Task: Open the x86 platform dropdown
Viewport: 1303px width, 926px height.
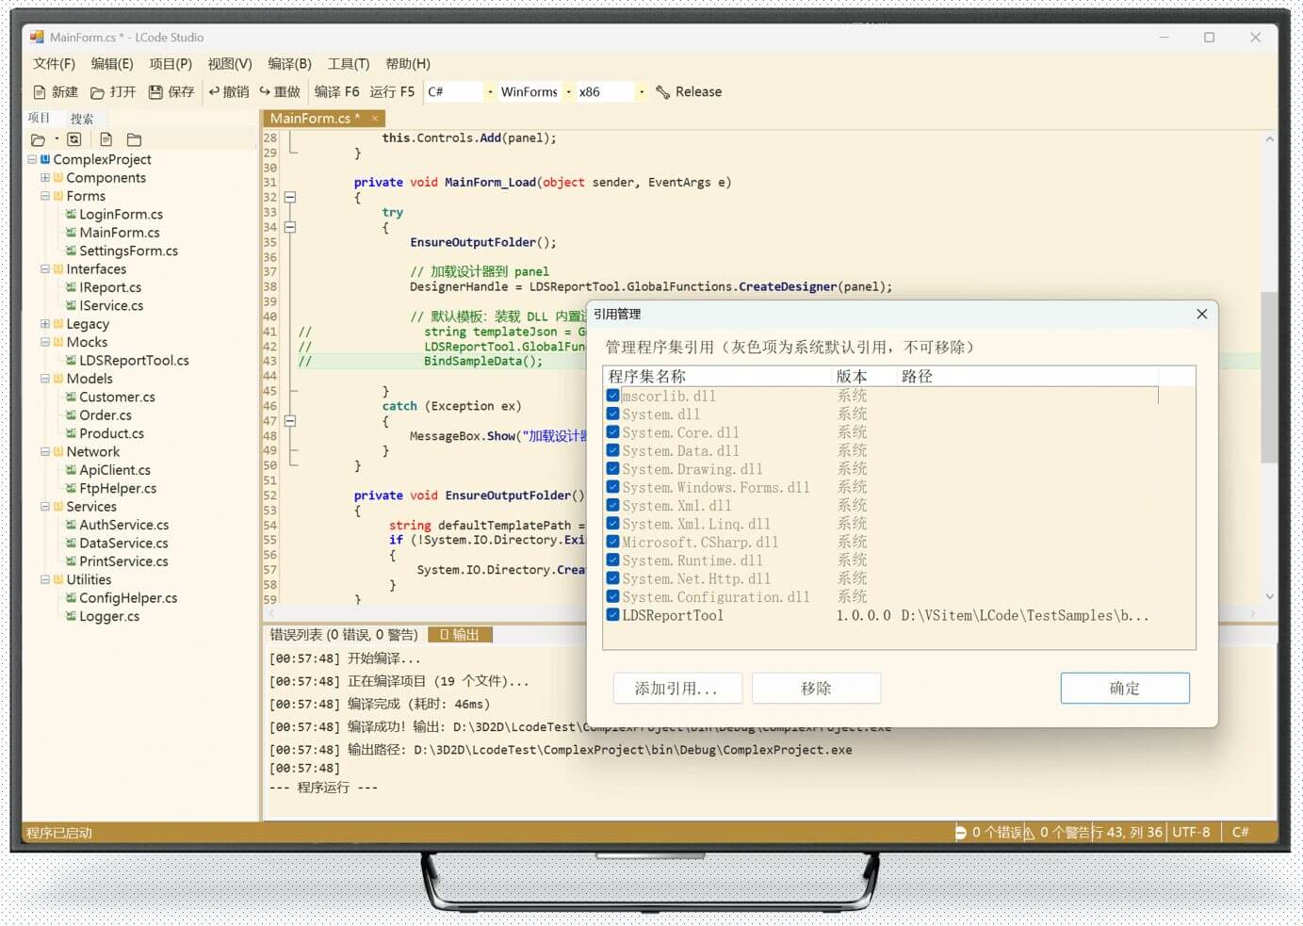Action: pyautogui.click(x=642, y=92)
